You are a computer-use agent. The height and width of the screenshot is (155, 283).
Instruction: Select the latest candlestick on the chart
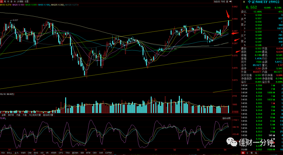229,23
